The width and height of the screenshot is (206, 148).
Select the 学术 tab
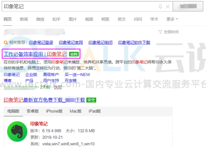pos(154,19)
